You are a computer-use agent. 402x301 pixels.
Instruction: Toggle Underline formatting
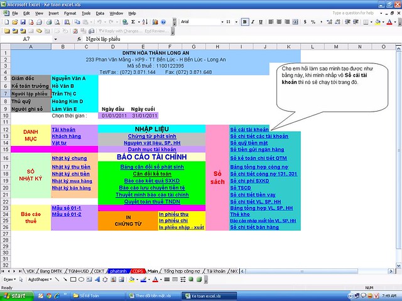tap(261, 21)
